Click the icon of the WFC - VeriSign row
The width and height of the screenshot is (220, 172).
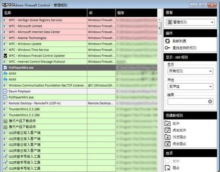(5, 20)
